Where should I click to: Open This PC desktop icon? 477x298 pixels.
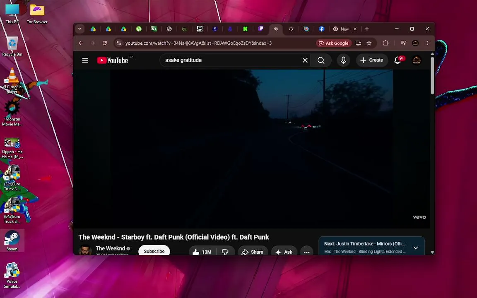pyautogui.click(x=12, y=14)
